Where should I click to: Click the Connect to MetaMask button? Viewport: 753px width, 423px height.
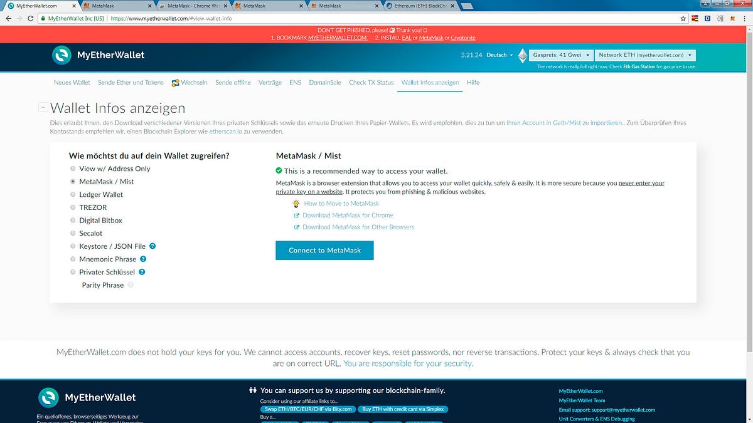324,250
